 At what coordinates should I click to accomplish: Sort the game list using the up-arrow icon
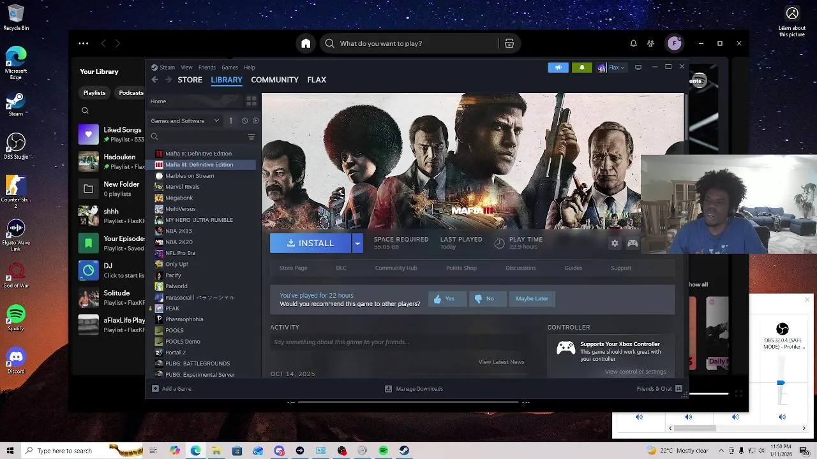coord(230,120)
